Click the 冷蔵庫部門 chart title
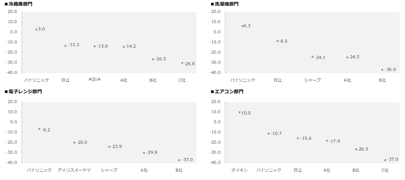This screenshot has height=180, width=405. pos(20,4)
